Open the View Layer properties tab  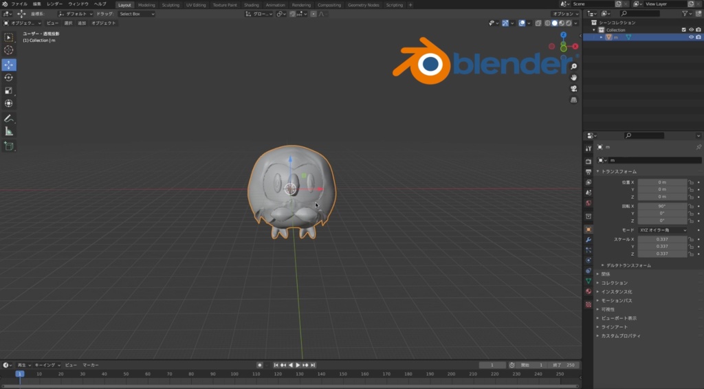(x=588, y=182)
